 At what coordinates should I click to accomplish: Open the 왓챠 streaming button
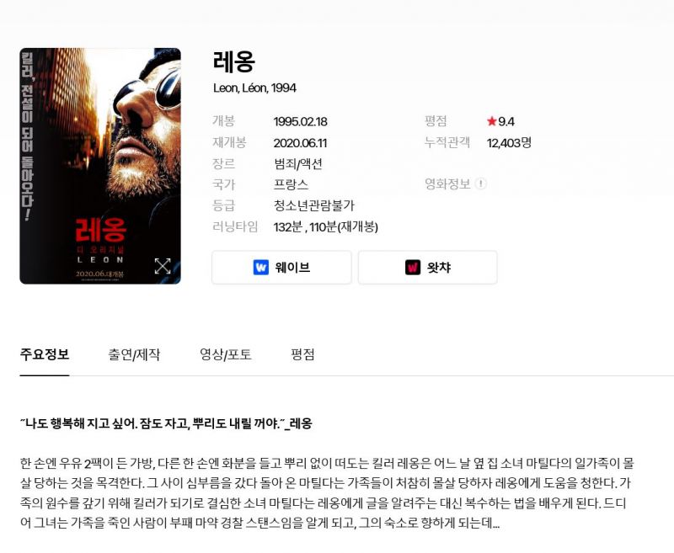(428, 267)
